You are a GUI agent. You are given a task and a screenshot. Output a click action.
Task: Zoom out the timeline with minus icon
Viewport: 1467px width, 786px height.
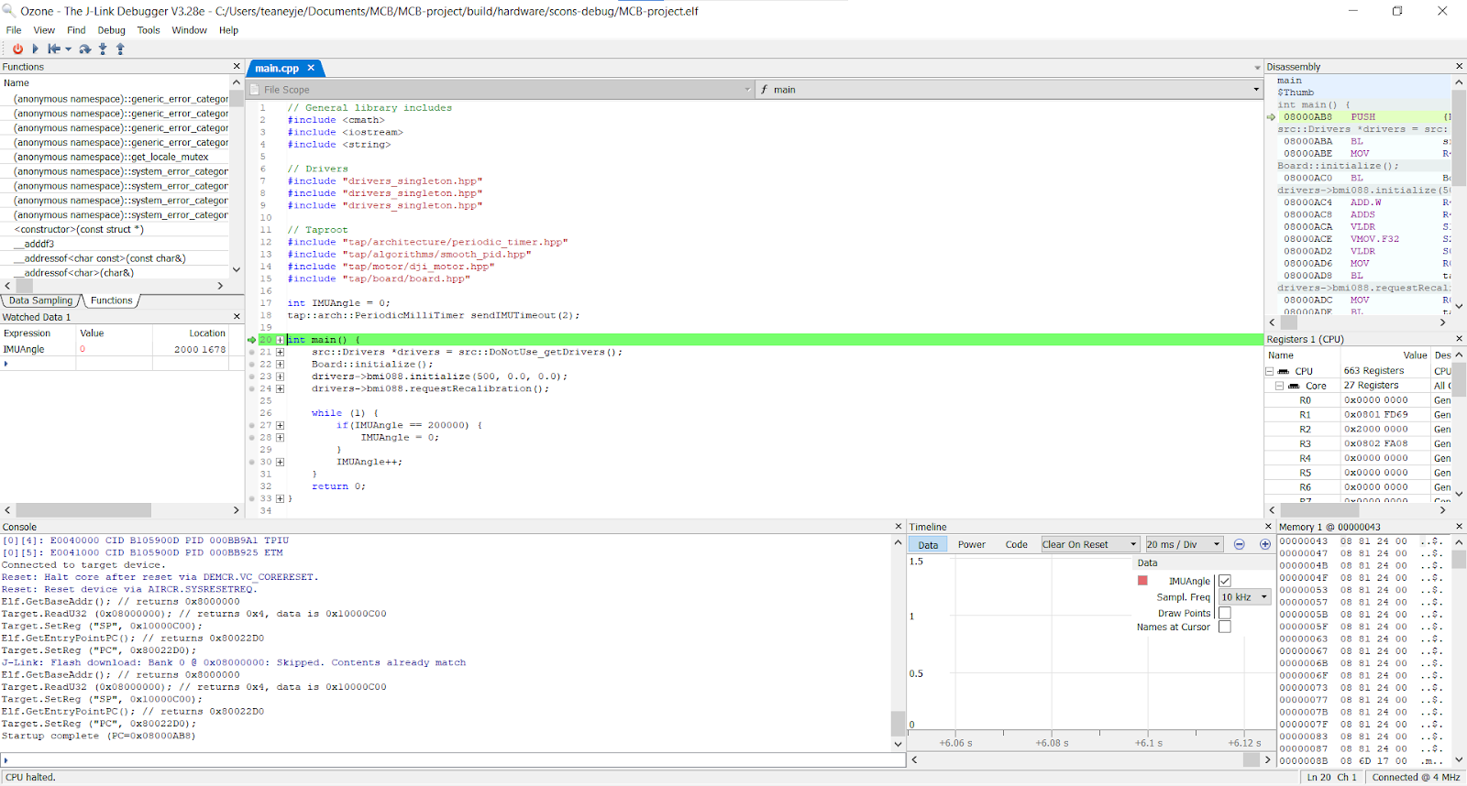[x=1240, y=544]
